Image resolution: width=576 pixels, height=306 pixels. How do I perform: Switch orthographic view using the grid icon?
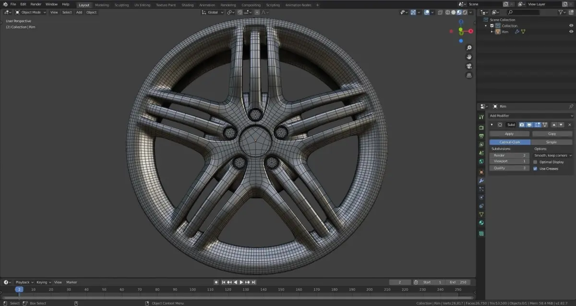coord(469,75)
